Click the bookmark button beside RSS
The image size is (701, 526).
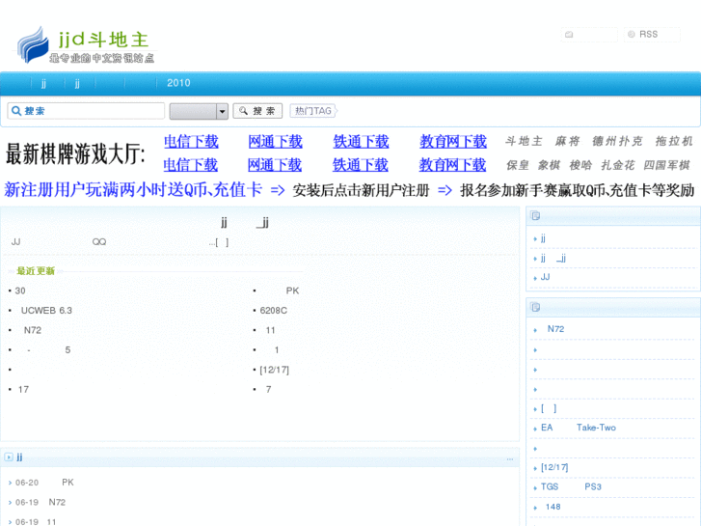589,35
